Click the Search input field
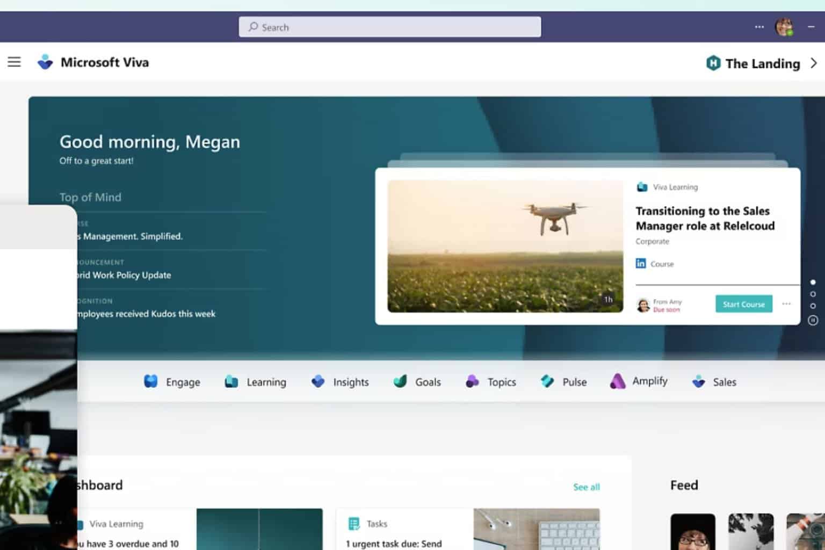Image resolution: width=825 pixels, height=550 pixels. point(390,27)
